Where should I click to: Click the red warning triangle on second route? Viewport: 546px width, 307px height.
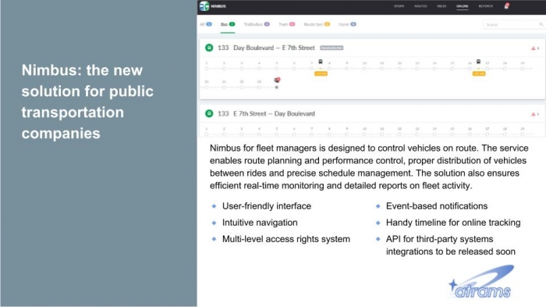(x=533, y=114)
